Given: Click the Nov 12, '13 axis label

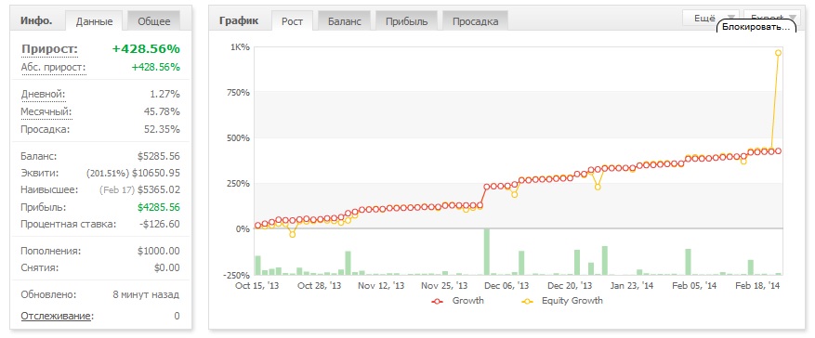Looking at the screenshot, I should 382,285.
